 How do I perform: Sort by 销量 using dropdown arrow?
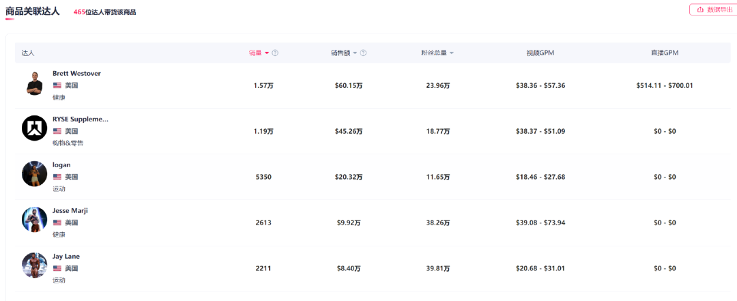[267, 53]
